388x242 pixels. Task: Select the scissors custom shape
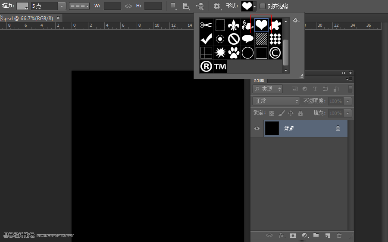[x=206, y=25]
